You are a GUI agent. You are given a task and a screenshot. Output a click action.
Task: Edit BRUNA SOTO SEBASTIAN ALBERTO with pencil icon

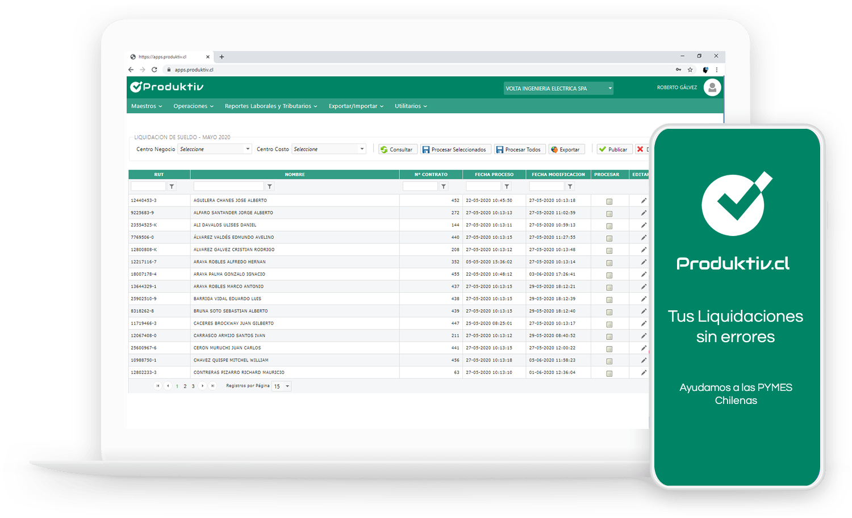[x=644, y=311]
